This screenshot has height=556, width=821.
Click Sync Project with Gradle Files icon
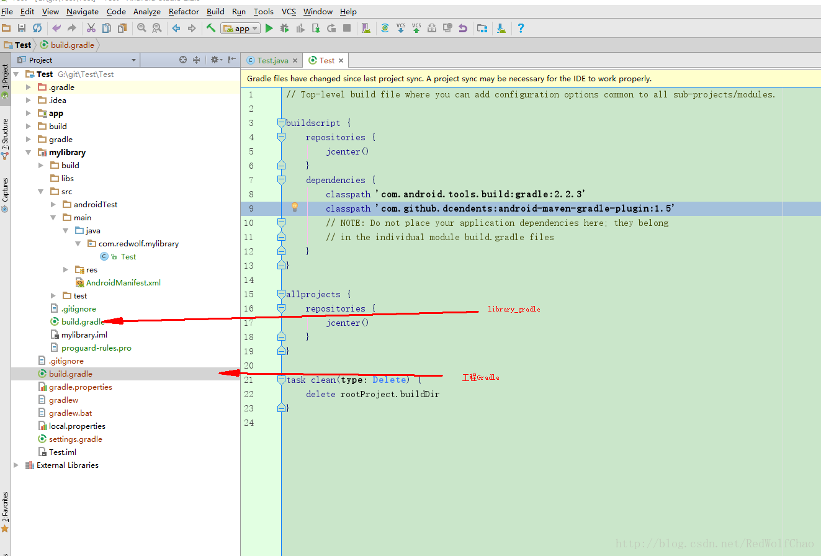point(385,28)
